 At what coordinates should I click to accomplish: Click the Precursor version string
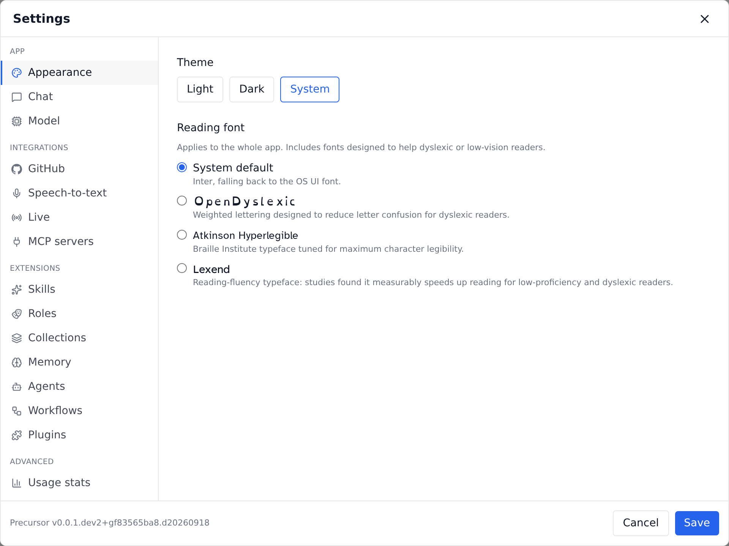coord(110,523)
